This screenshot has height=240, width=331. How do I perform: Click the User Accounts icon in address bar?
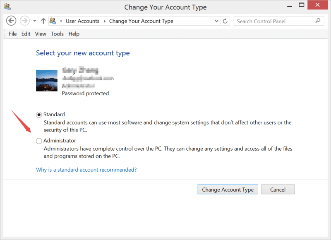tap(53, 21)
